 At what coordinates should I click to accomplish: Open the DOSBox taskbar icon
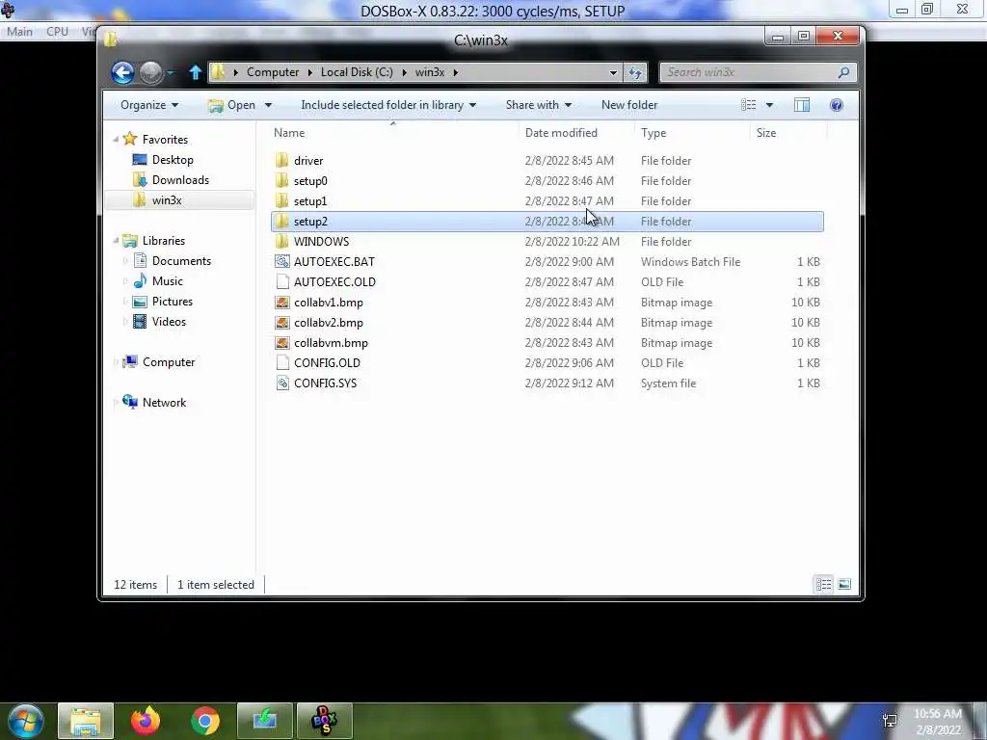[325, 721]
